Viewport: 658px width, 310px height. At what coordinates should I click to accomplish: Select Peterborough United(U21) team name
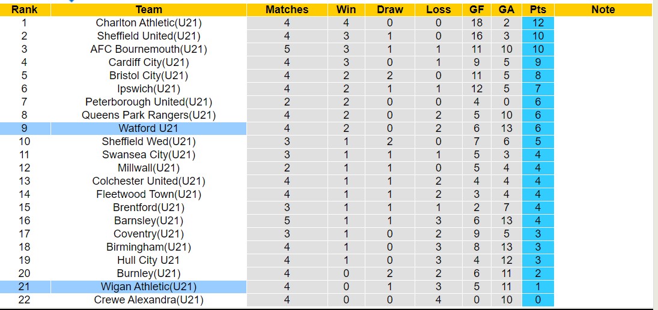click(148, 102)
